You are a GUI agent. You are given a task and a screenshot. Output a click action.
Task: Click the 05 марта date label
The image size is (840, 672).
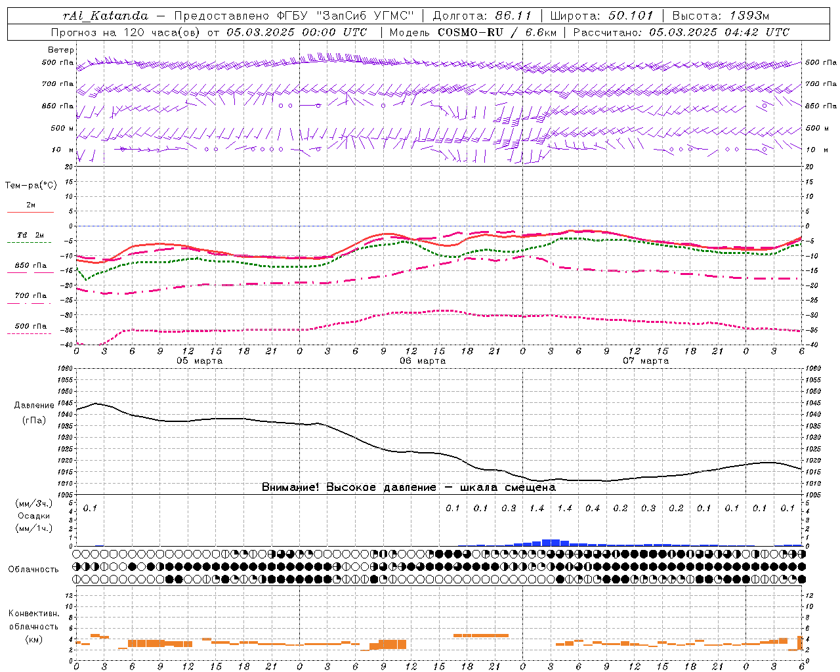(199, 361)
